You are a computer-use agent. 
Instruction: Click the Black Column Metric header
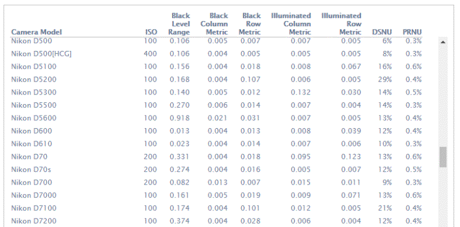point(214,24)
